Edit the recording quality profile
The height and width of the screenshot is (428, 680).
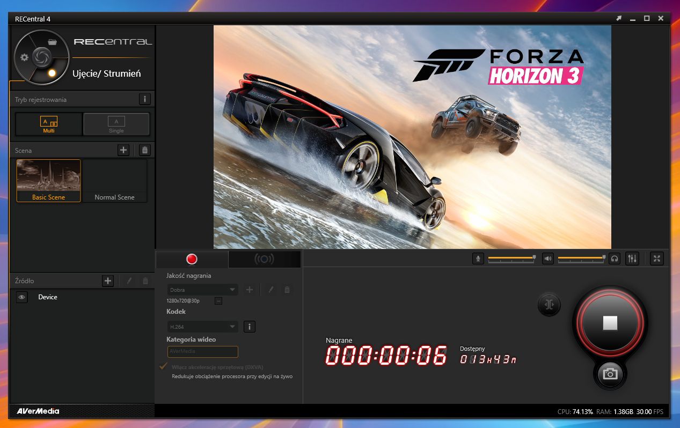tap(271, 290)
